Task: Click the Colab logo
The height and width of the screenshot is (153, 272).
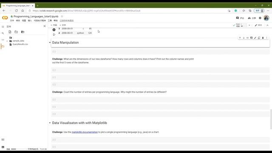Action: pyautogui.click(x=5, y=18)
